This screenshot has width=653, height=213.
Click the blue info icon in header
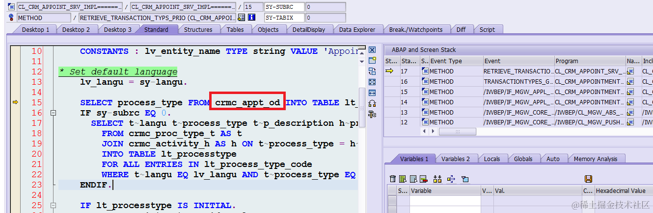pyautogui.click(x=252, y=18)
